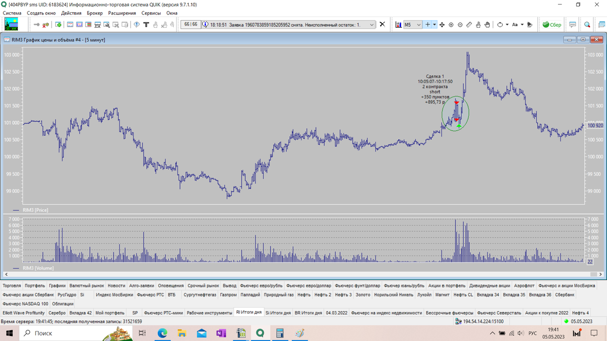Image resolution: width=607 pixels, height=341 pixels.
Task: Switch to the Elliott Wave Profitunity tab
Action: (x=24, y=313)
